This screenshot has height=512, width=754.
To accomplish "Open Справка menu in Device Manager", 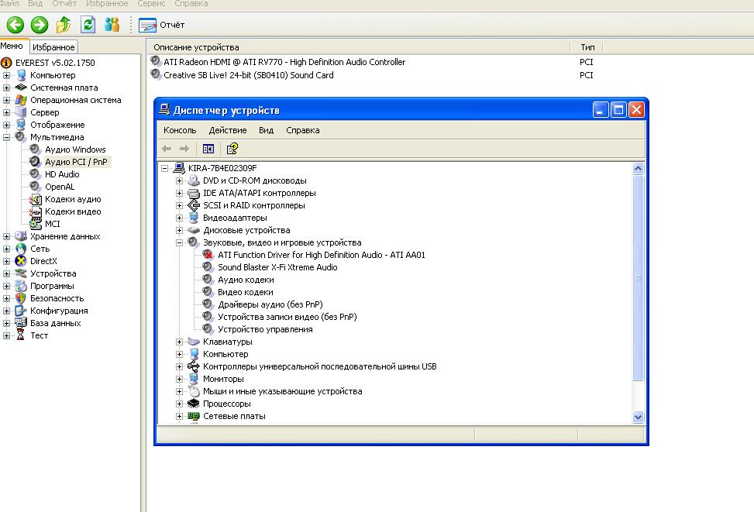I will tap(303, 130).
